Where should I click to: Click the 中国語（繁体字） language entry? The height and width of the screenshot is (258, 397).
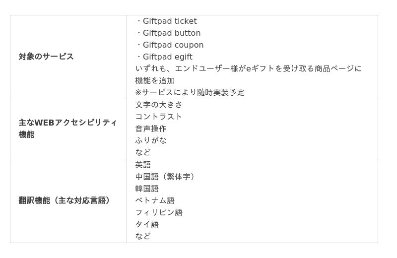166,177
